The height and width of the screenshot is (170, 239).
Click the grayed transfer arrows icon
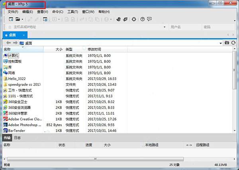[82, 19]
